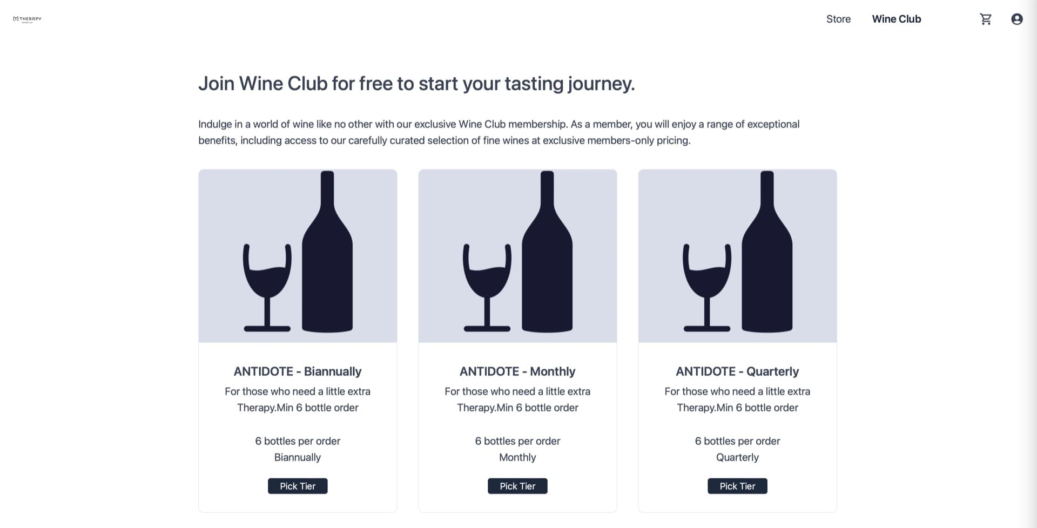Select the ANTIDOTE - Biannually card title
Viewport: 1037px width, 528px height.
[298, 371]
